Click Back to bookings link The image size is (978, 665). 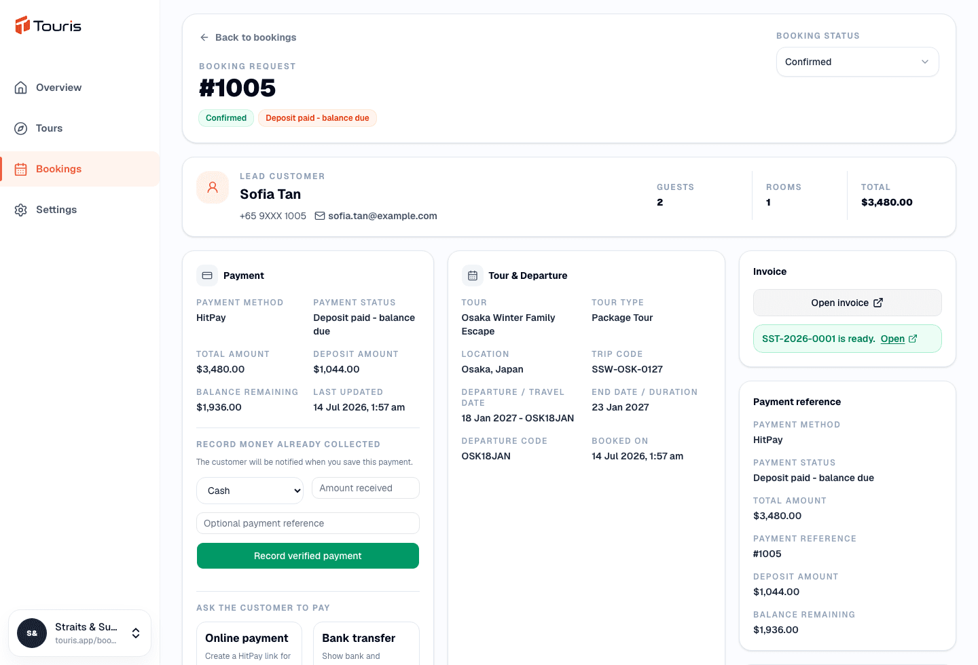[248, 37]
